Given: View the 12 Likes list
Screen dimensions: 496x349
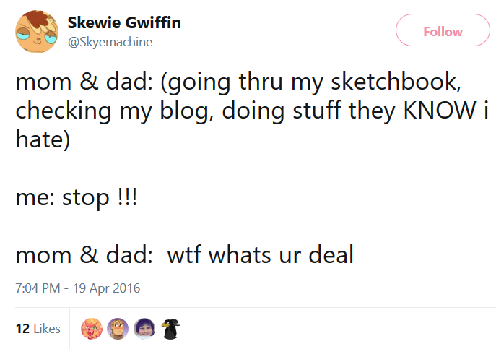Looking at the screenshot, I should (x=38, y=329).
